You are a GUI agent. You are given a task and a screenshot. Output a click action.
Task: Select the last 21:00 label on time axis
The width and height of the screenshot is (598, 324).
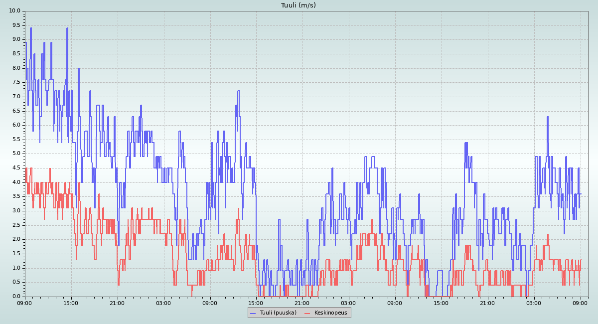tap(487, 303)
